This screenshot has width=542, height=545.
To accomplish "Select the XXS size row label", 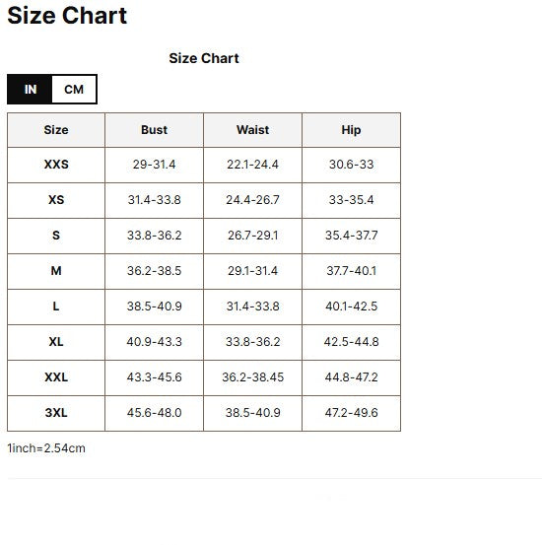I will point(56,165).
